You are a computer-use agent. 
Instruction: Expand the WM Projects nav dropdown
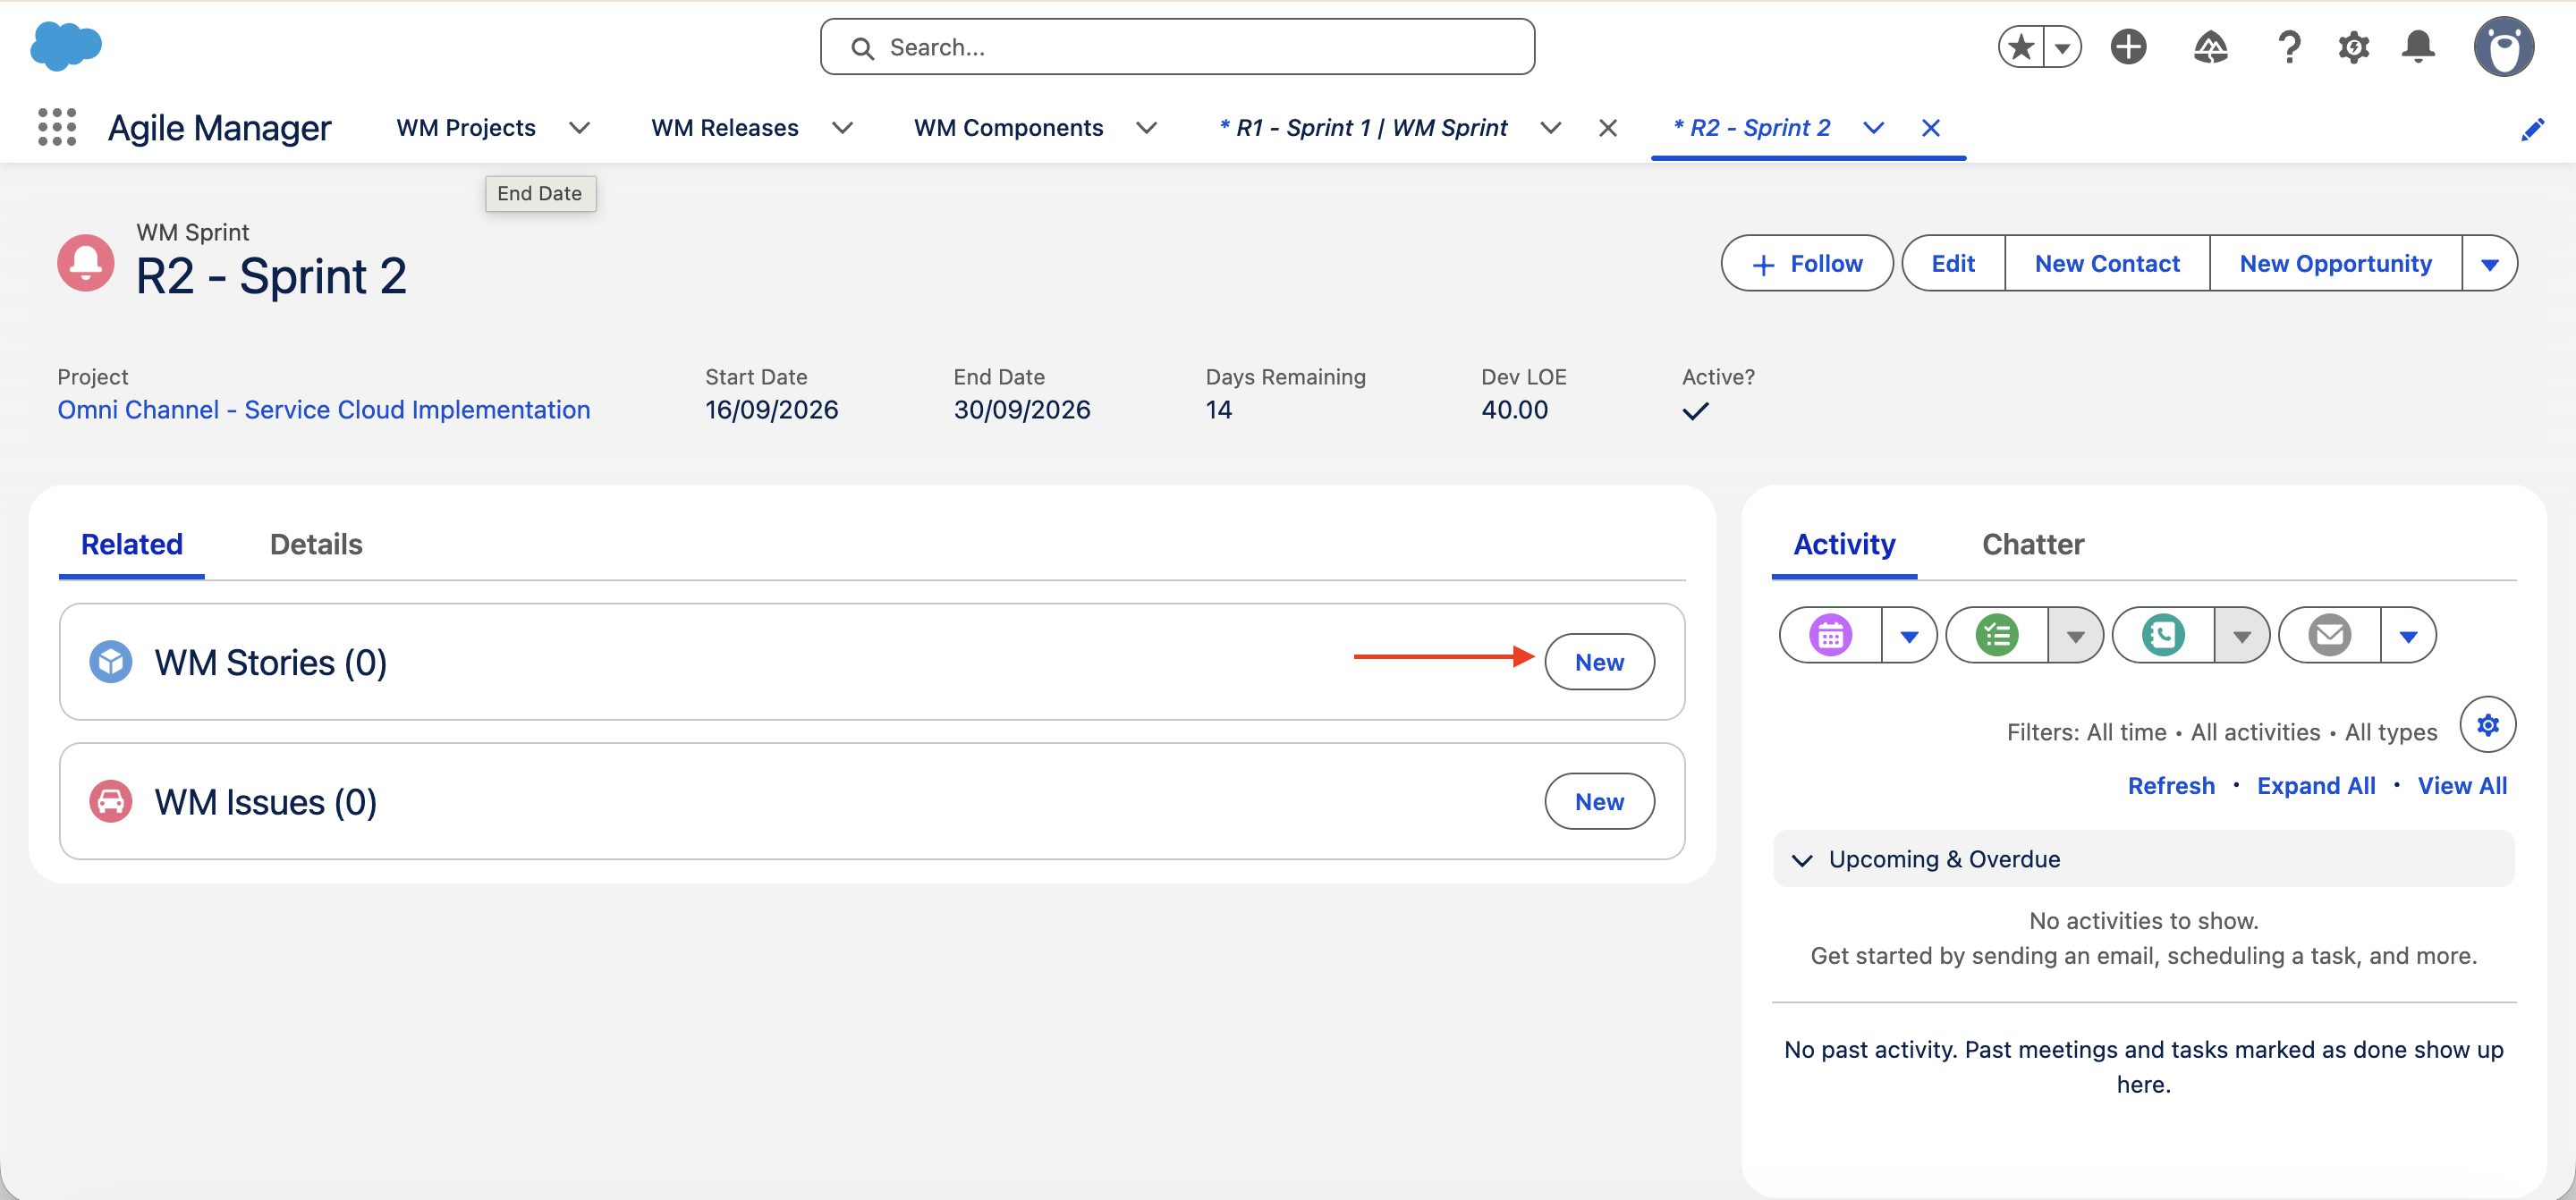click(x=579, y=128)
